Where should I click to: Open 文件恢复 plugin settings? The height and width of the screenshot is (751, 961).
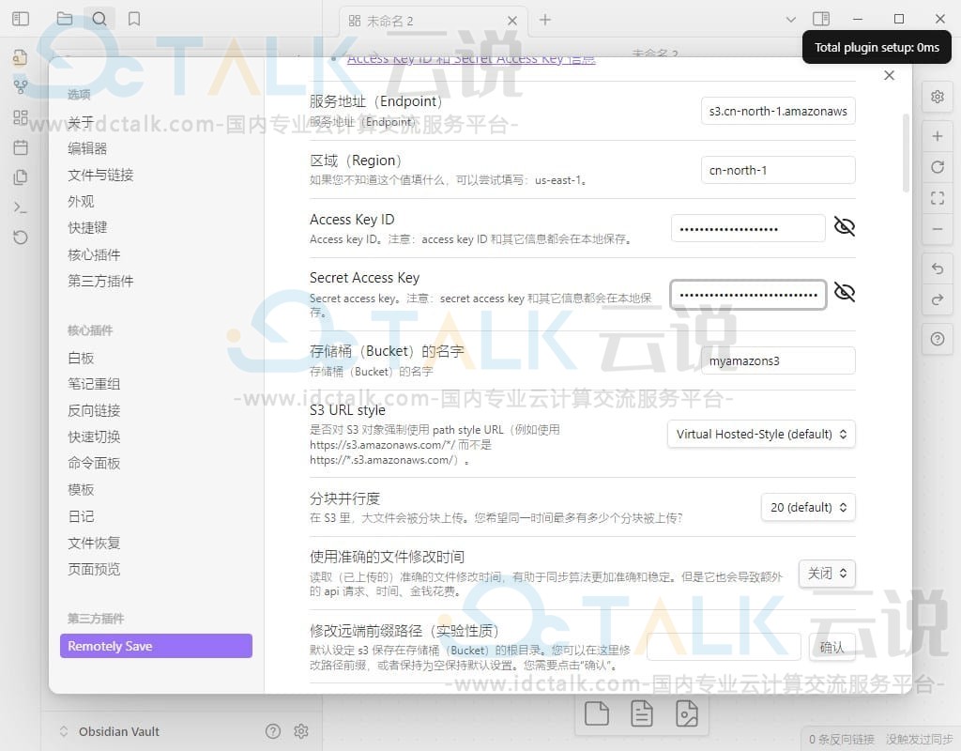click(x=94, y=543)
